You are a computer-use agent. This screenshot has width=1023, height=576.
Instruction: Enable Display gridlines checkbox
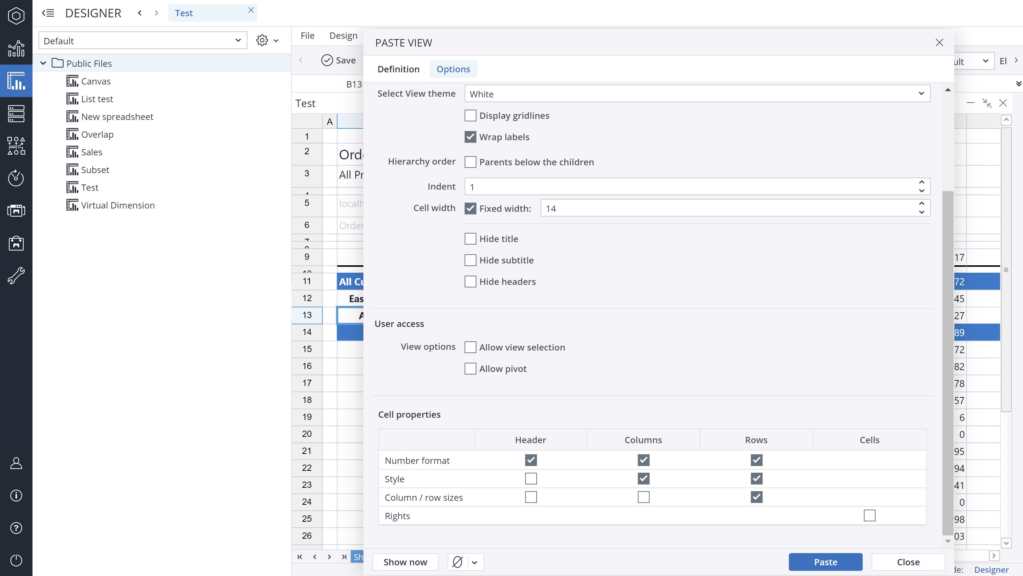[x=470, y=115]
